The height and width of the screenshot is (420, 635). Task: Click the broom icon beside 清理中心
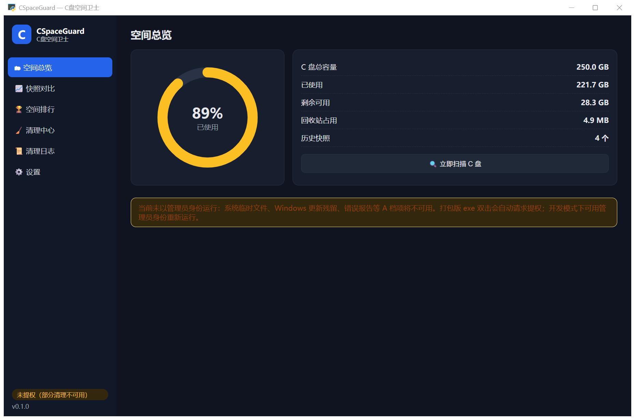point(19,130)
